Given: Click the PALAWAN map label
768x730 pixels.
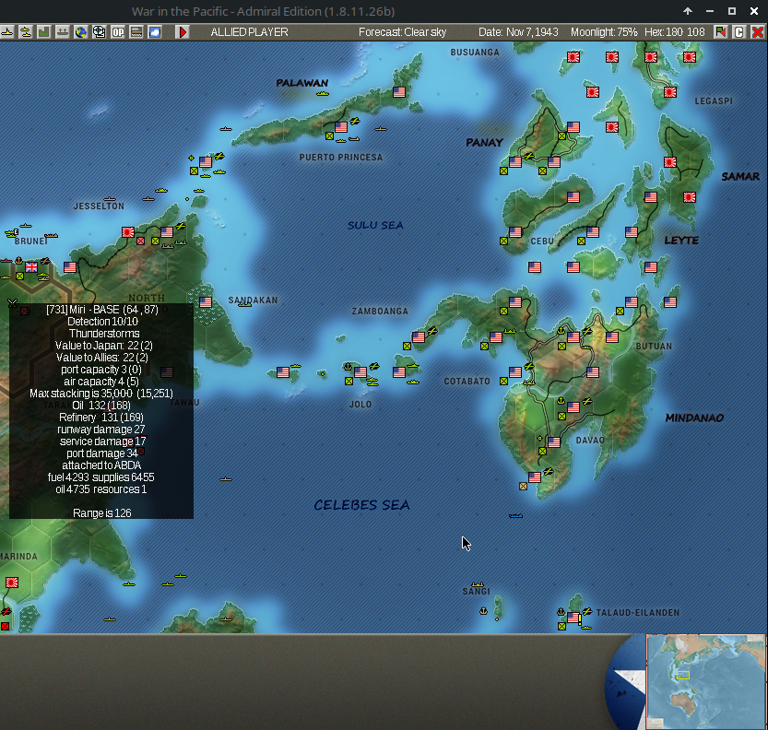Looking at the screenshot, I should (x=302, y=83).
